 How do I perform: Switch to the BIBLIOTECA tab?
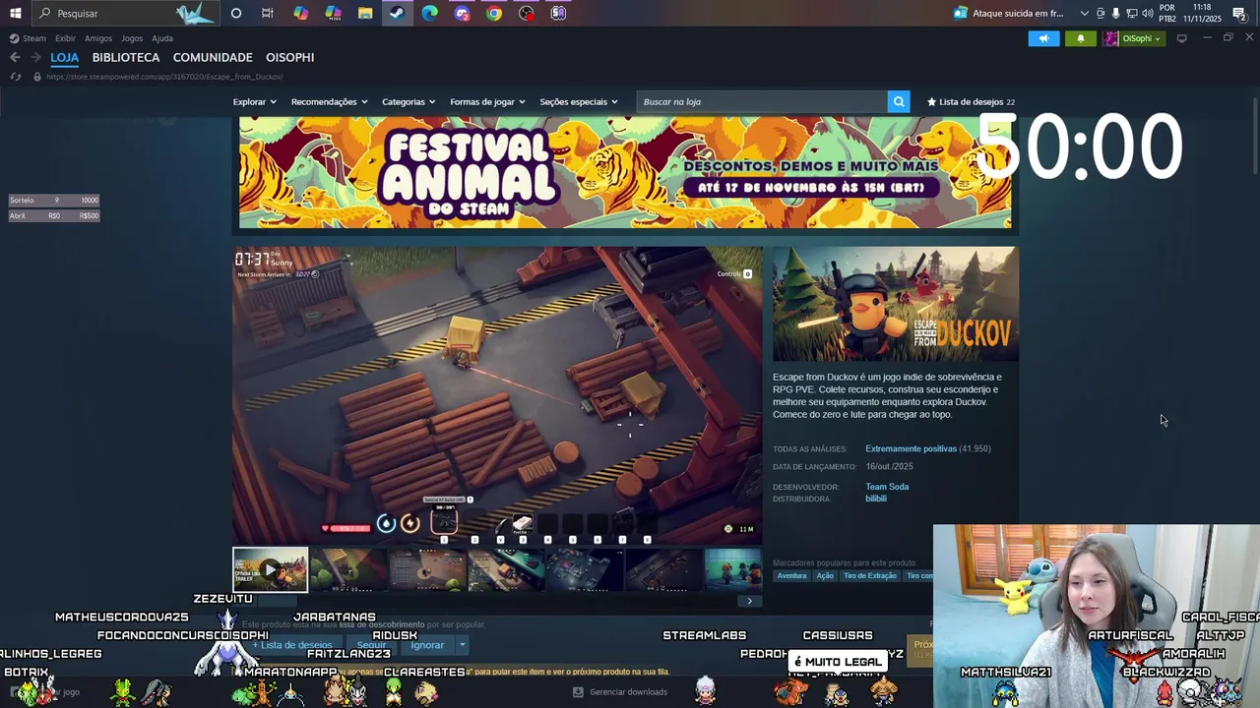pos(126,57)
